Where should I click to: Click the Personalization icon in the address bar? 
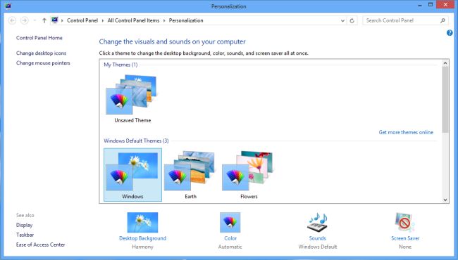[x=55, y=20]
